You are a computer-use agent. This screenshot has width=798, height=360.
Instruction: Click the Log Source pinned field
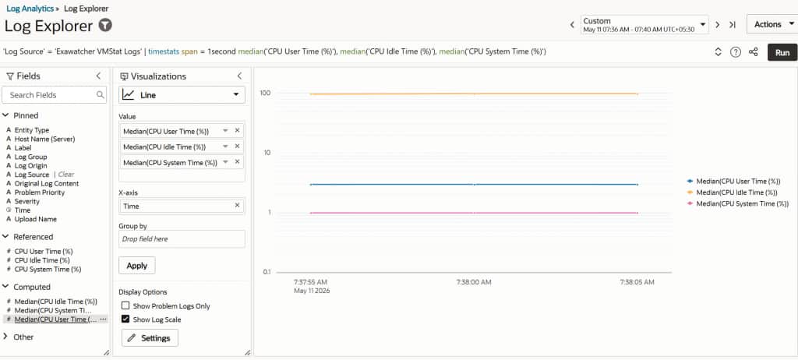point(31,175)
